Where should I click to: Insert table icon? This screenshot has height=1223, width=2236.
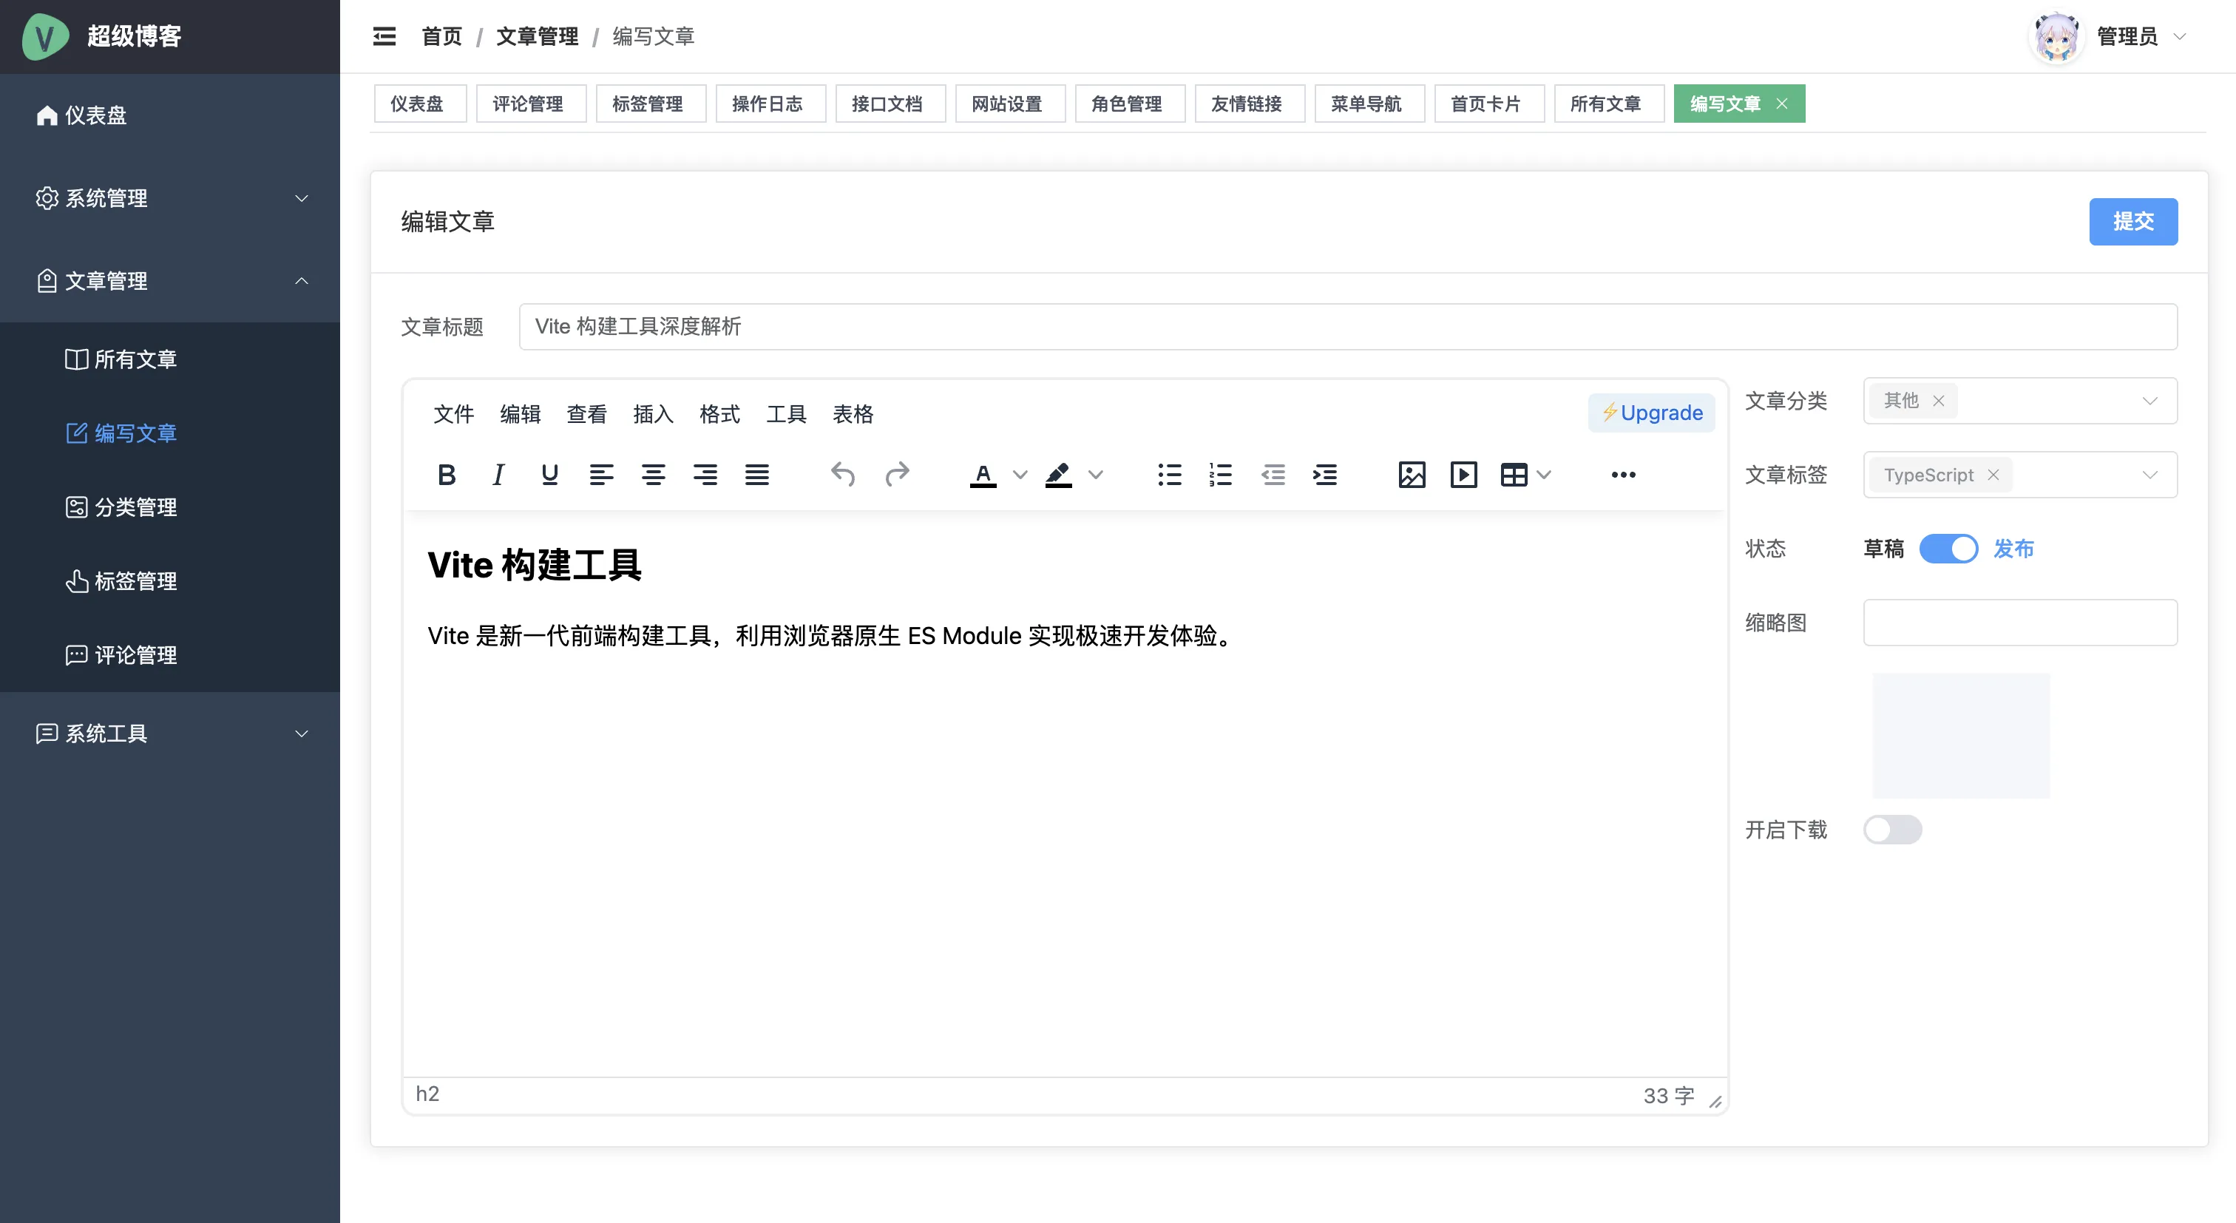click(x=1514, y=475)
